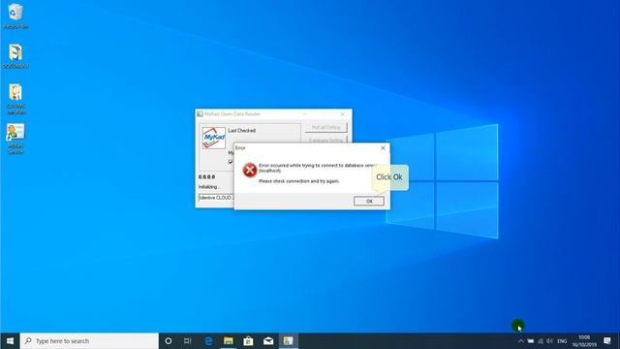Click the "Initializing..." status text
Image resolution: width=620 pixels, height=349 pixels.
(x=208, y=187)
